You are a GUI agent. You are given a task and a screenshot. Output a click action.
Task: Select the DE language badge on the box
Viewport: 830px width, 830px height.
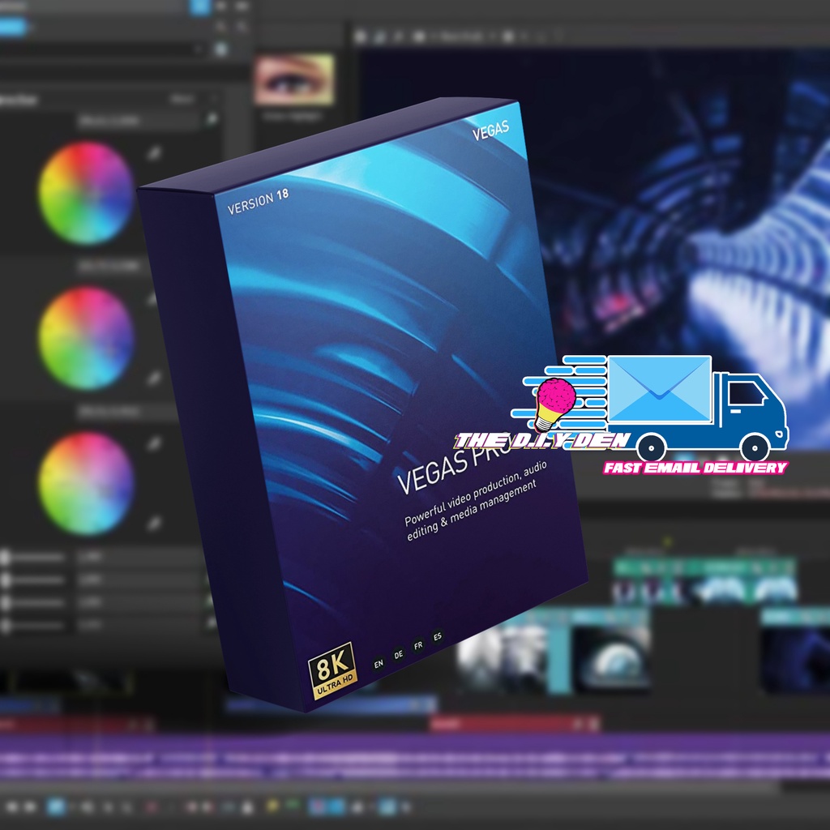(x=398, y=653)
